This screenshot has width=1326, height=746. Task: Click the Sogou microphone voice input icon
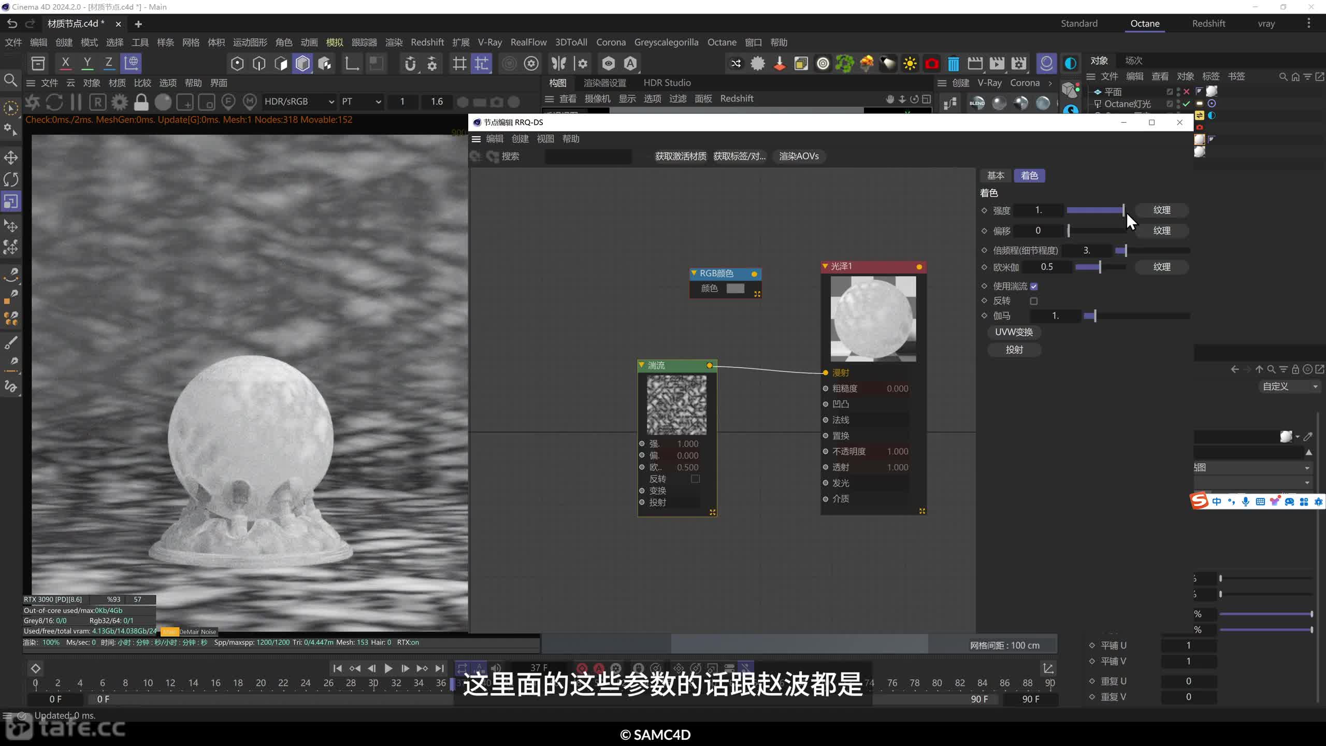(x=1246, y=501)
